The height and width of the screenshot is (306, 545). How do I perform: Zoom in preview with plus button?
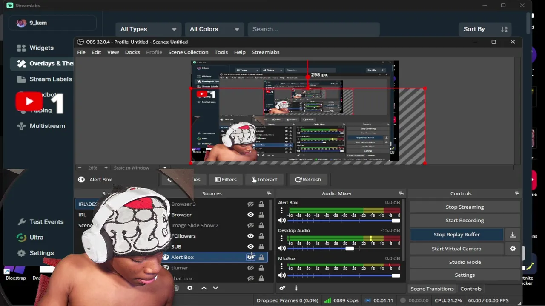(106, 168)
